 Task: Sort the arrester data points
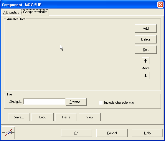pyautogui.click(x=146, y=50)
